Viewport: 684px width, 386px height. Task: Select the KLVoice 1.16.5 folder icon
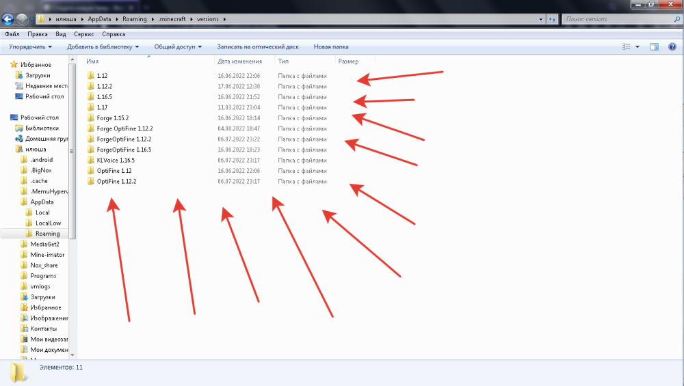91,161
